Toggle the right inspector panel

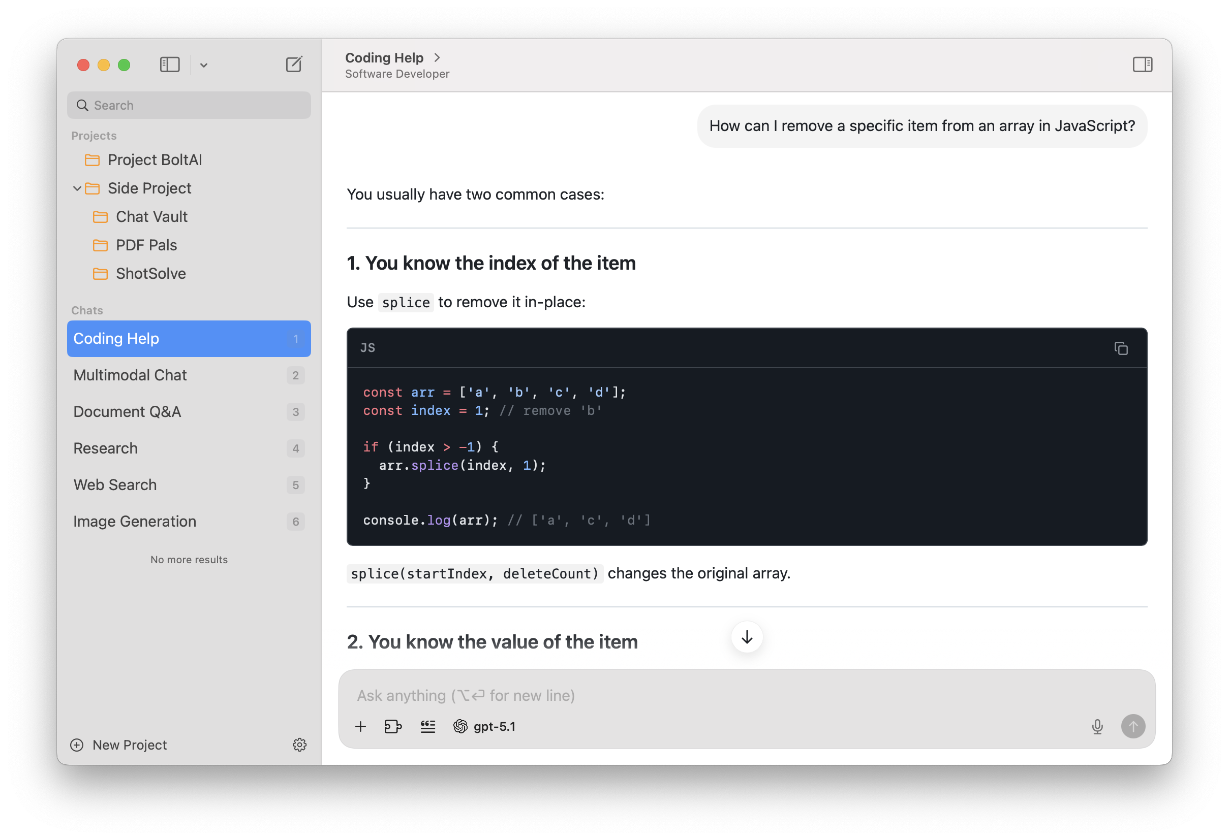pos(1143,64)
